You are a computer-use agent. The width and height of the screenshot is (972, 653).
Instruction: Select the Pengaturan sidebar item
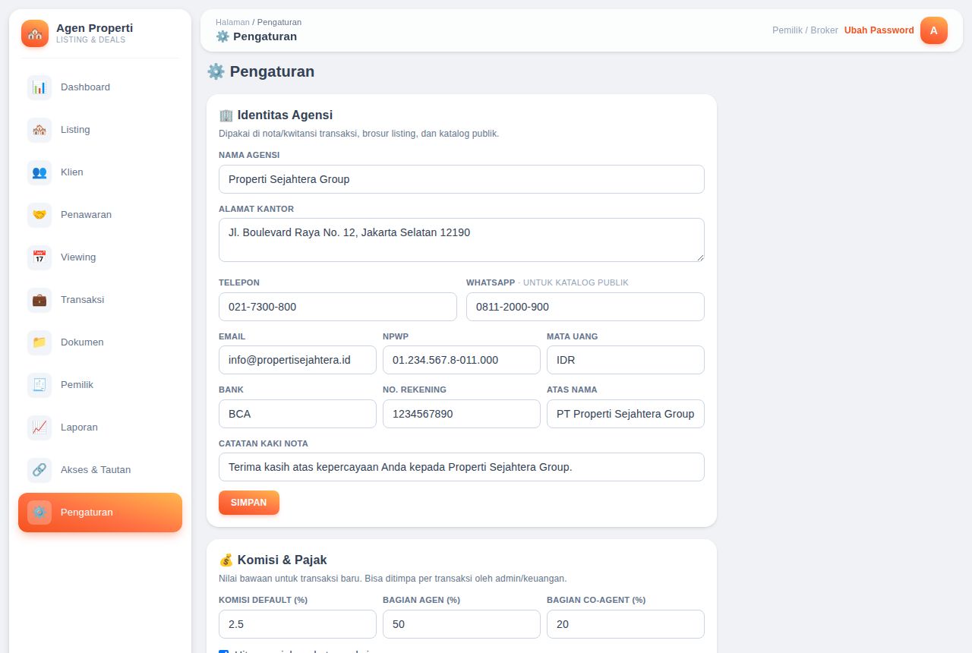tap(100, 513)
